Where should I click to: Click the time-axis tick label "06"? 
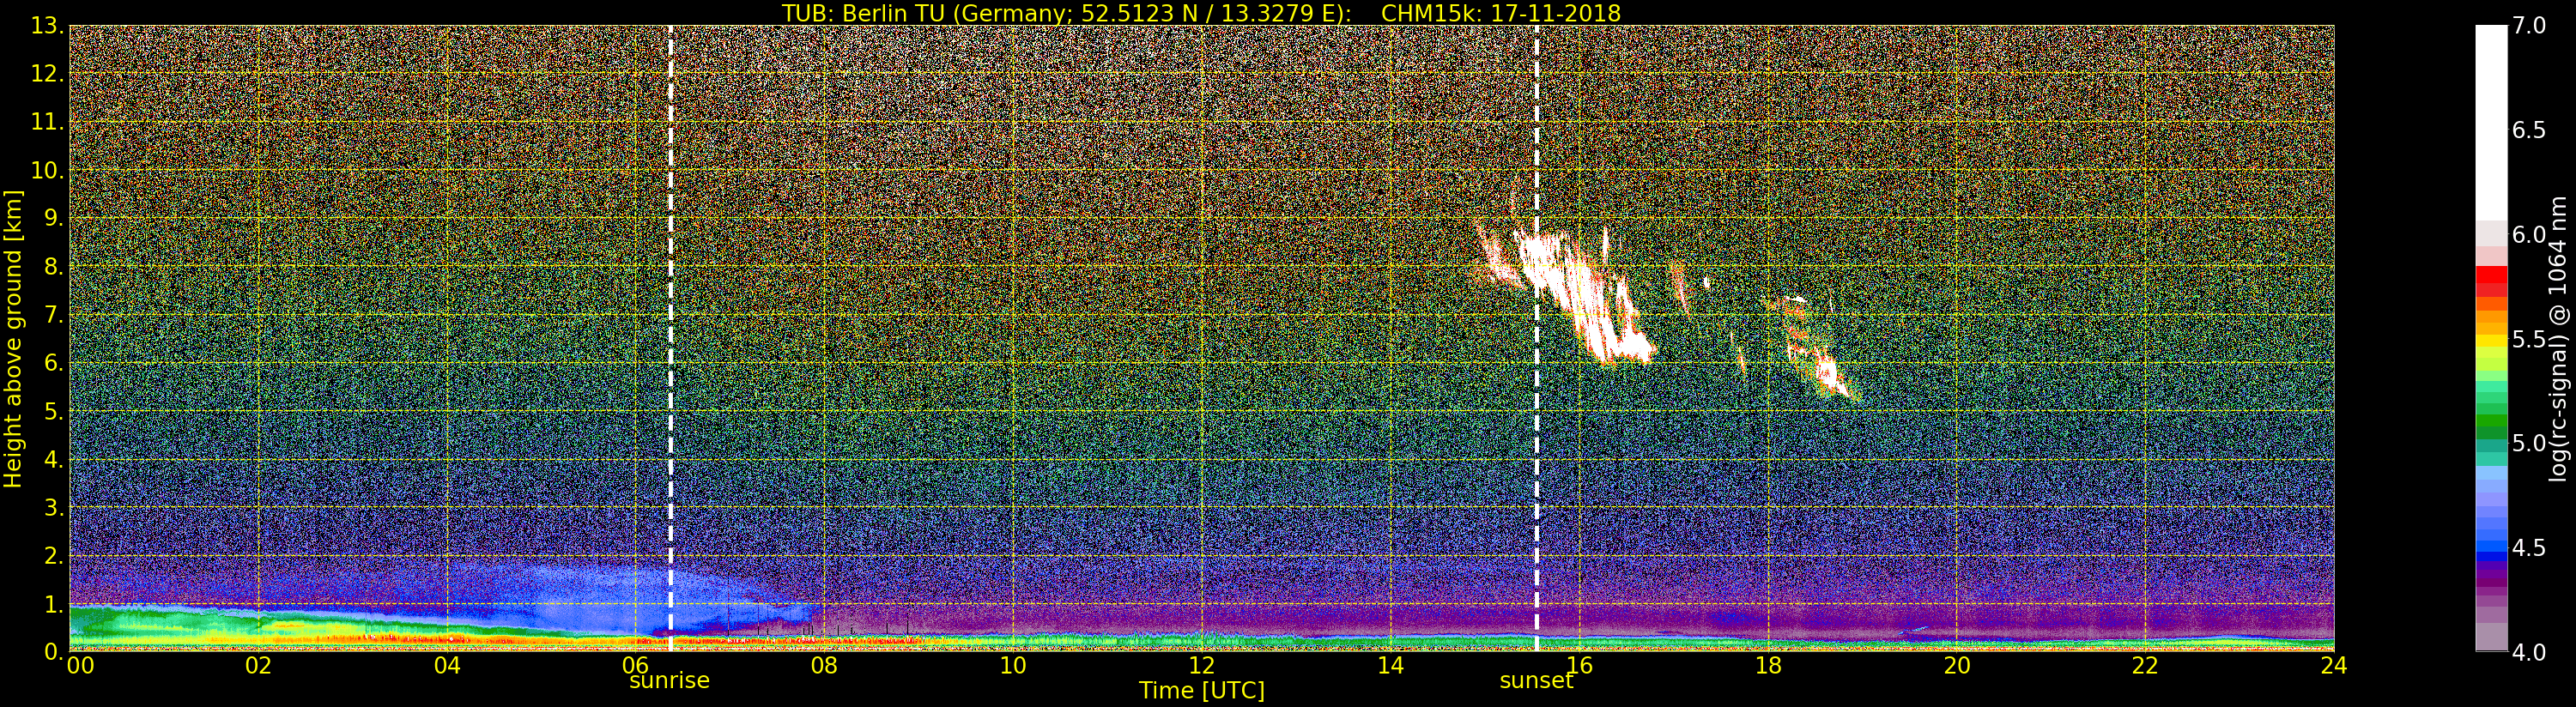[x=635, y=666]
